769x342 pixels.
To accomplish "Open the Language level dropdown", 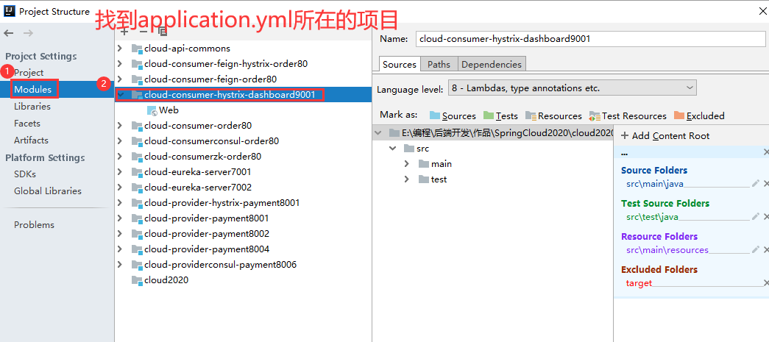I will 572,88.
